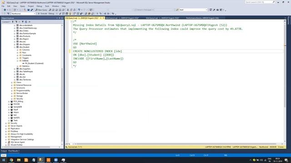Open the Window menu

pyautogui.click(x=55, y=6)
